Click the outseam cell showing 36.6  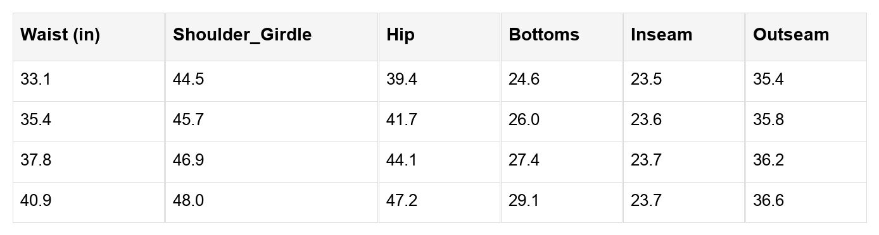(x=806, y=202)
